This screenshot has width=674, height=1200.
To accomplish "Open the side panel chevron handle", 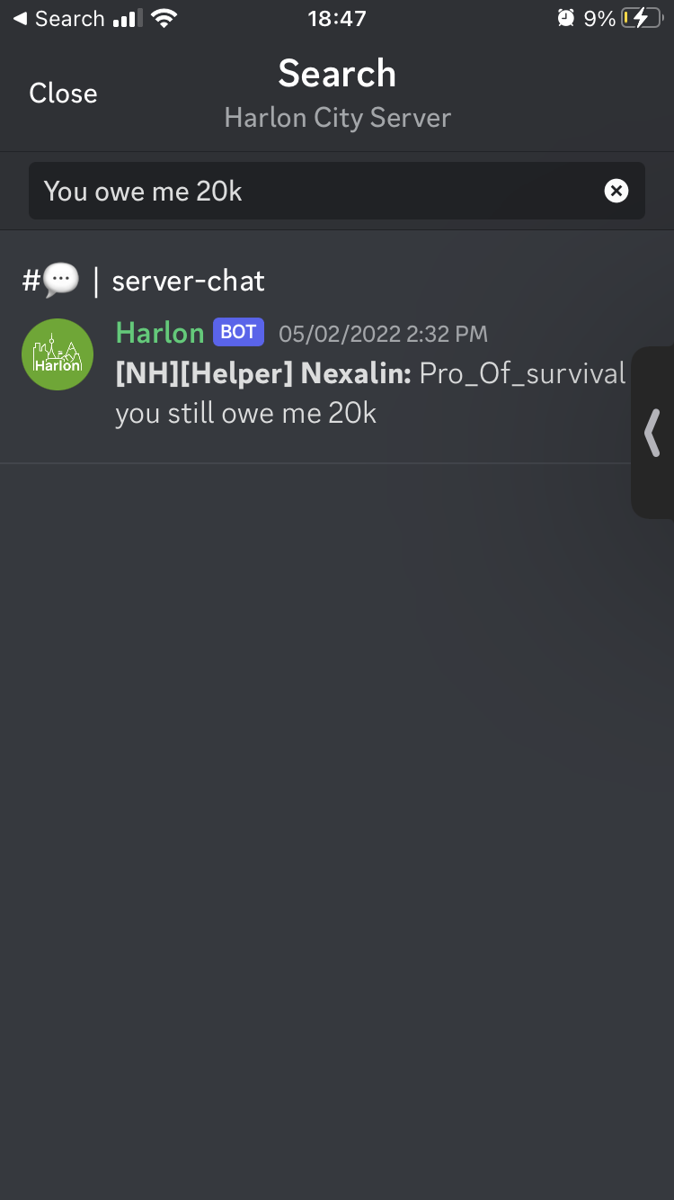I will [x=653, y=433].
